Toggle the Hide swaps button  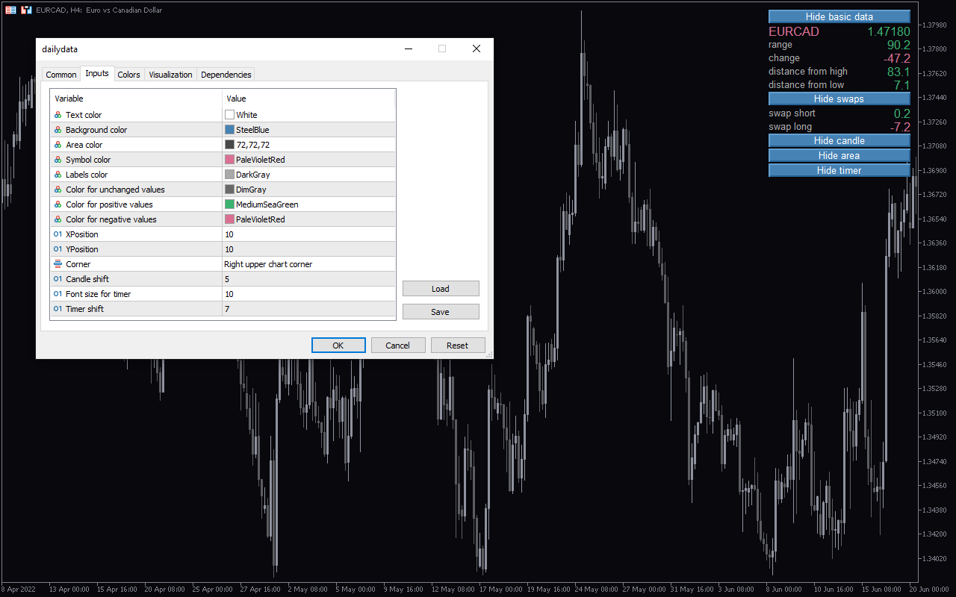click(x=839, y=99)
